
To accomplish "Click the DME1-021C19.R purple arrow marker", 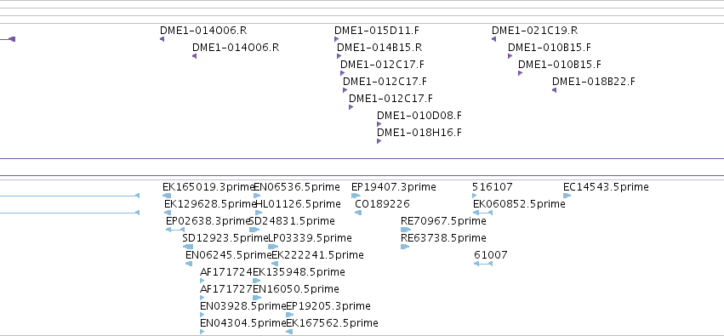I will pos(494,39).
